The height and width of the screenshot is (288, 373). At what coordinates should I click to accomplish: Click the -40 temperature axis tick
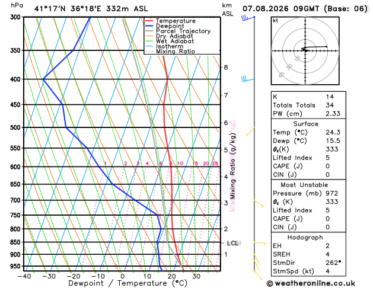tap(24, 276)
